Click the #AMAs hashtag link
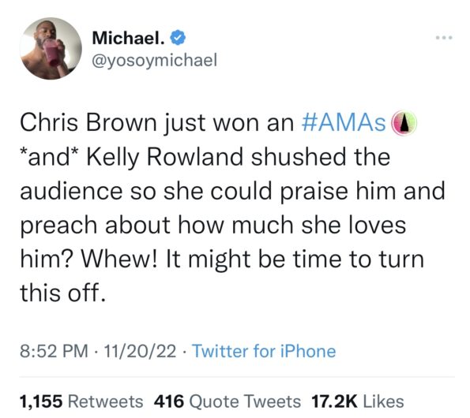The height and width of the screenshot is (418, 470). [344, 123]
